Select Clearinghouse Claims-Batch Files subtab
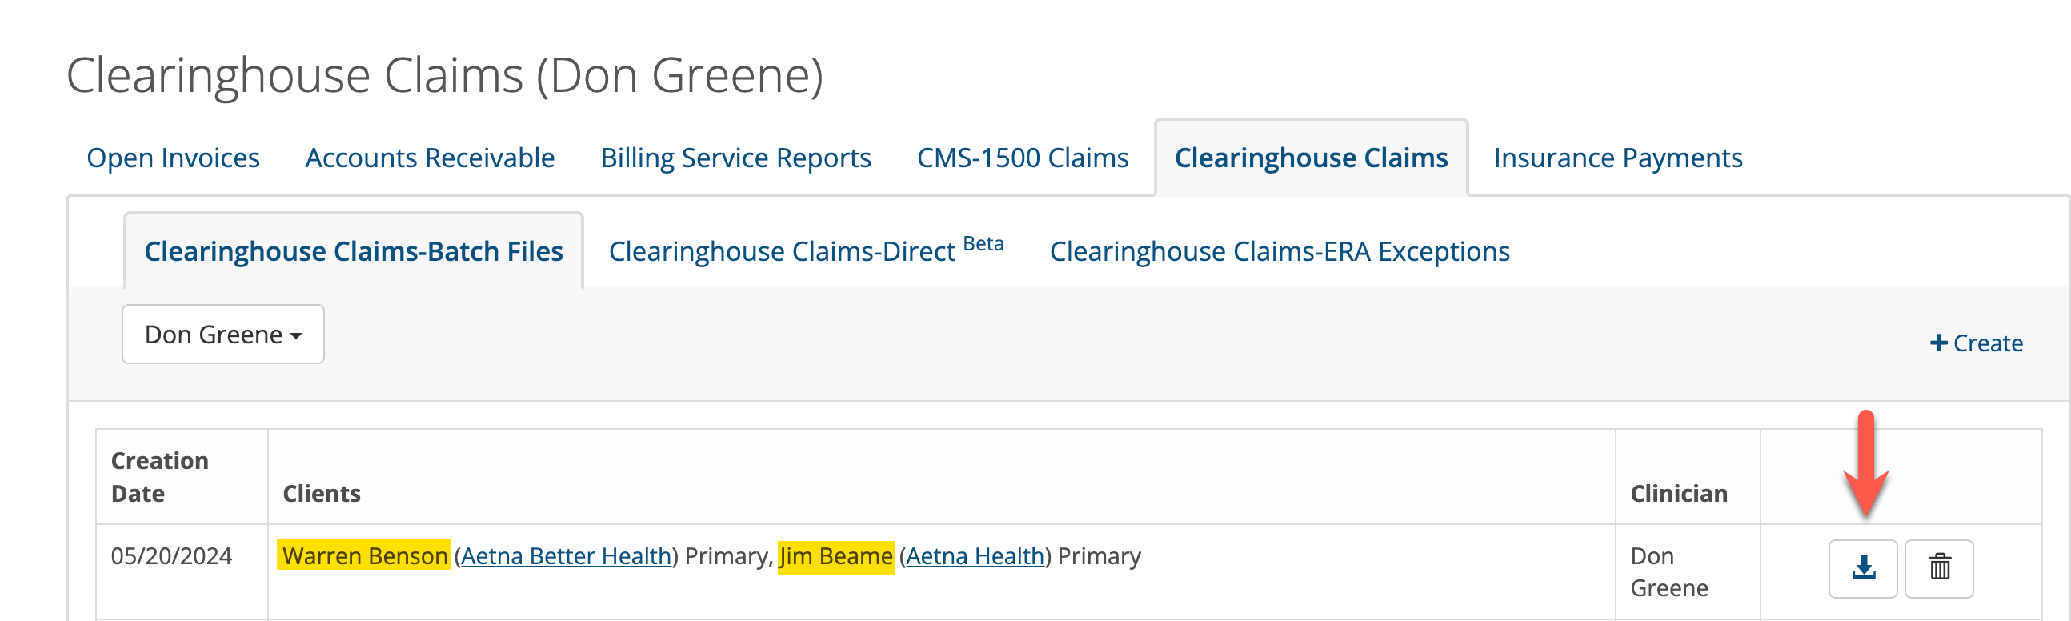2071x621 pixels. coord(353,252)
